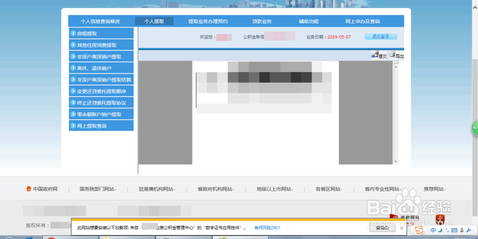Choose 离休、退休销户 in sidebar

pyautogui.click(x=101, y=68)
